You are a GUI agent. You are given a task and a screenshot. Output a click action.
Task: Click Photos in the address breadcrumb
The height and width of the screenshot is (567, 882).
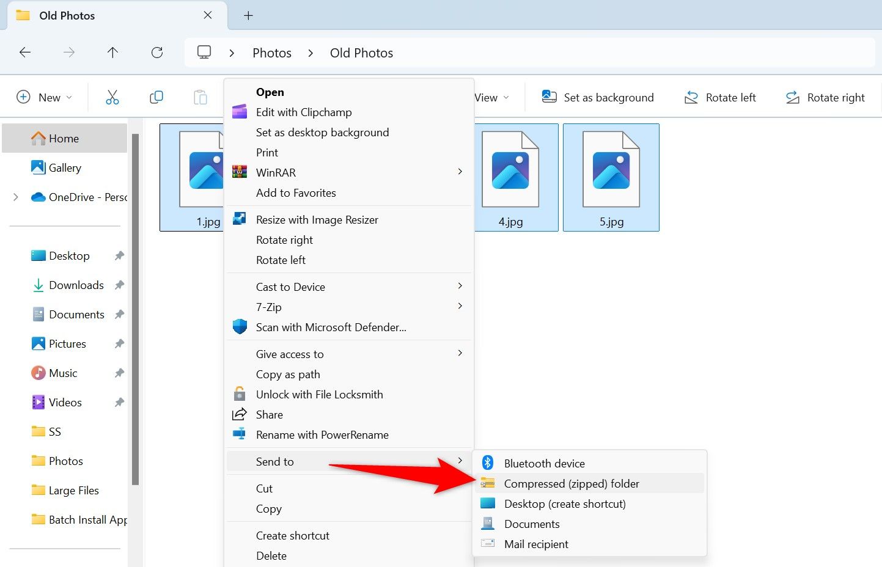pos(272,53)
